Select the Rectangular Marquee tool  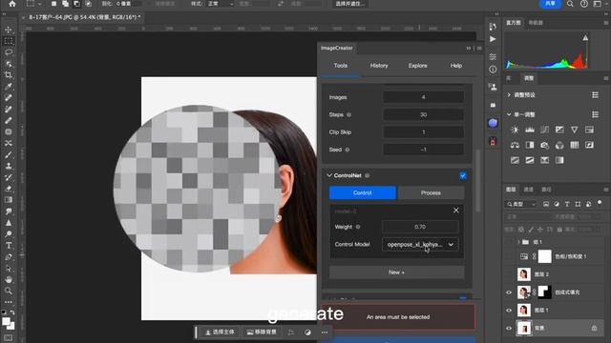tap(9, 41)
